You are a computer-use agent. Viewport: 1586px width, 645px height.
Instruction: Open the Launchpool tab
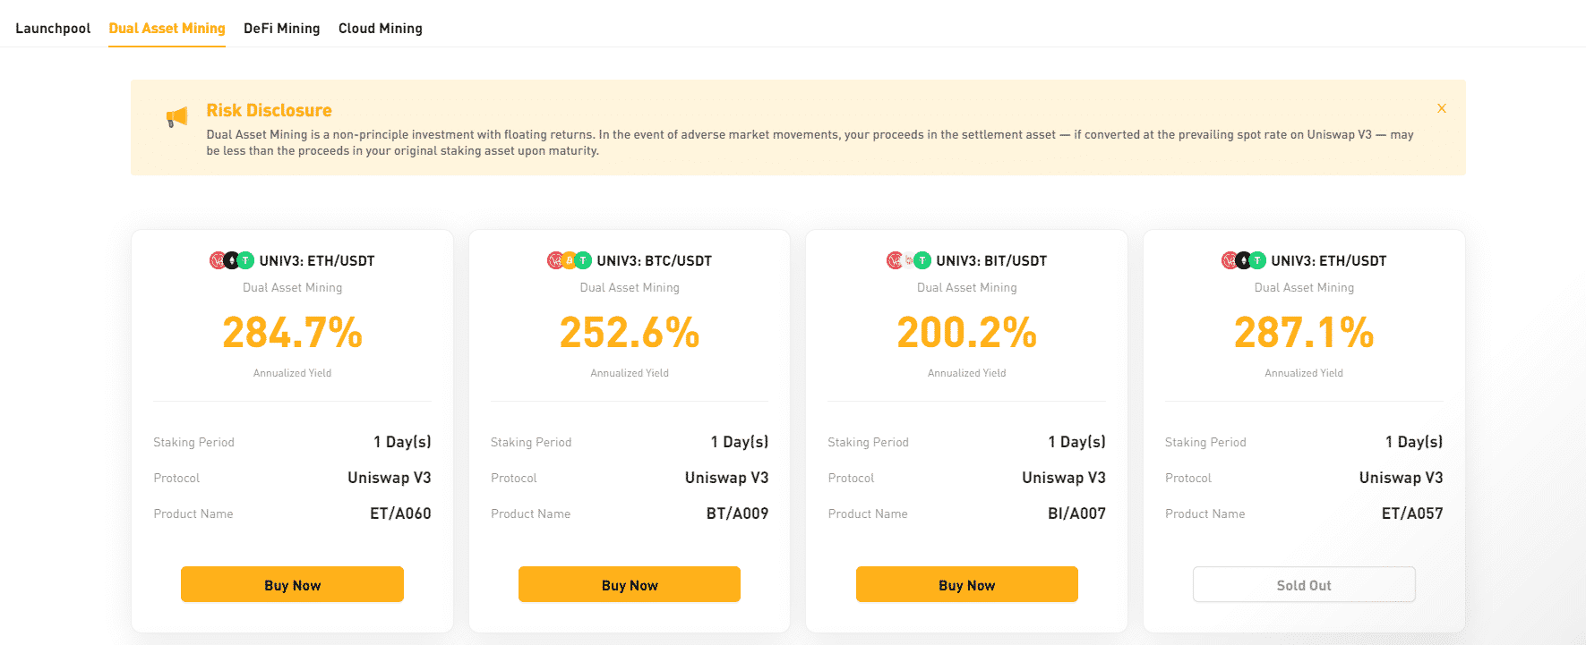pyautogui.click(x=53, y=29)
